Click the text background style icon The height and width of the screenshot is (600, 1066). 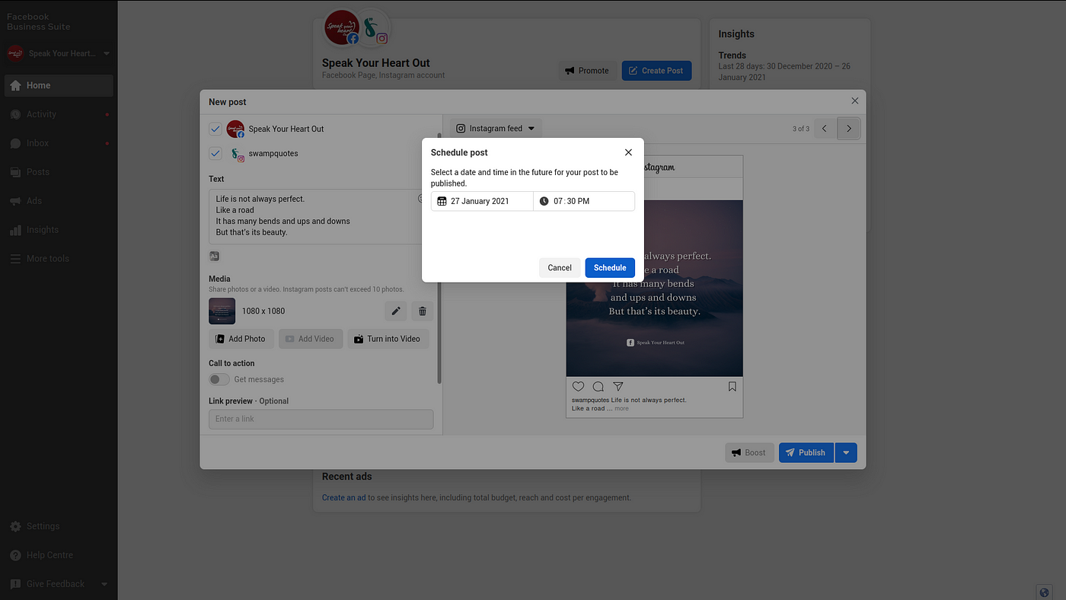215,256
